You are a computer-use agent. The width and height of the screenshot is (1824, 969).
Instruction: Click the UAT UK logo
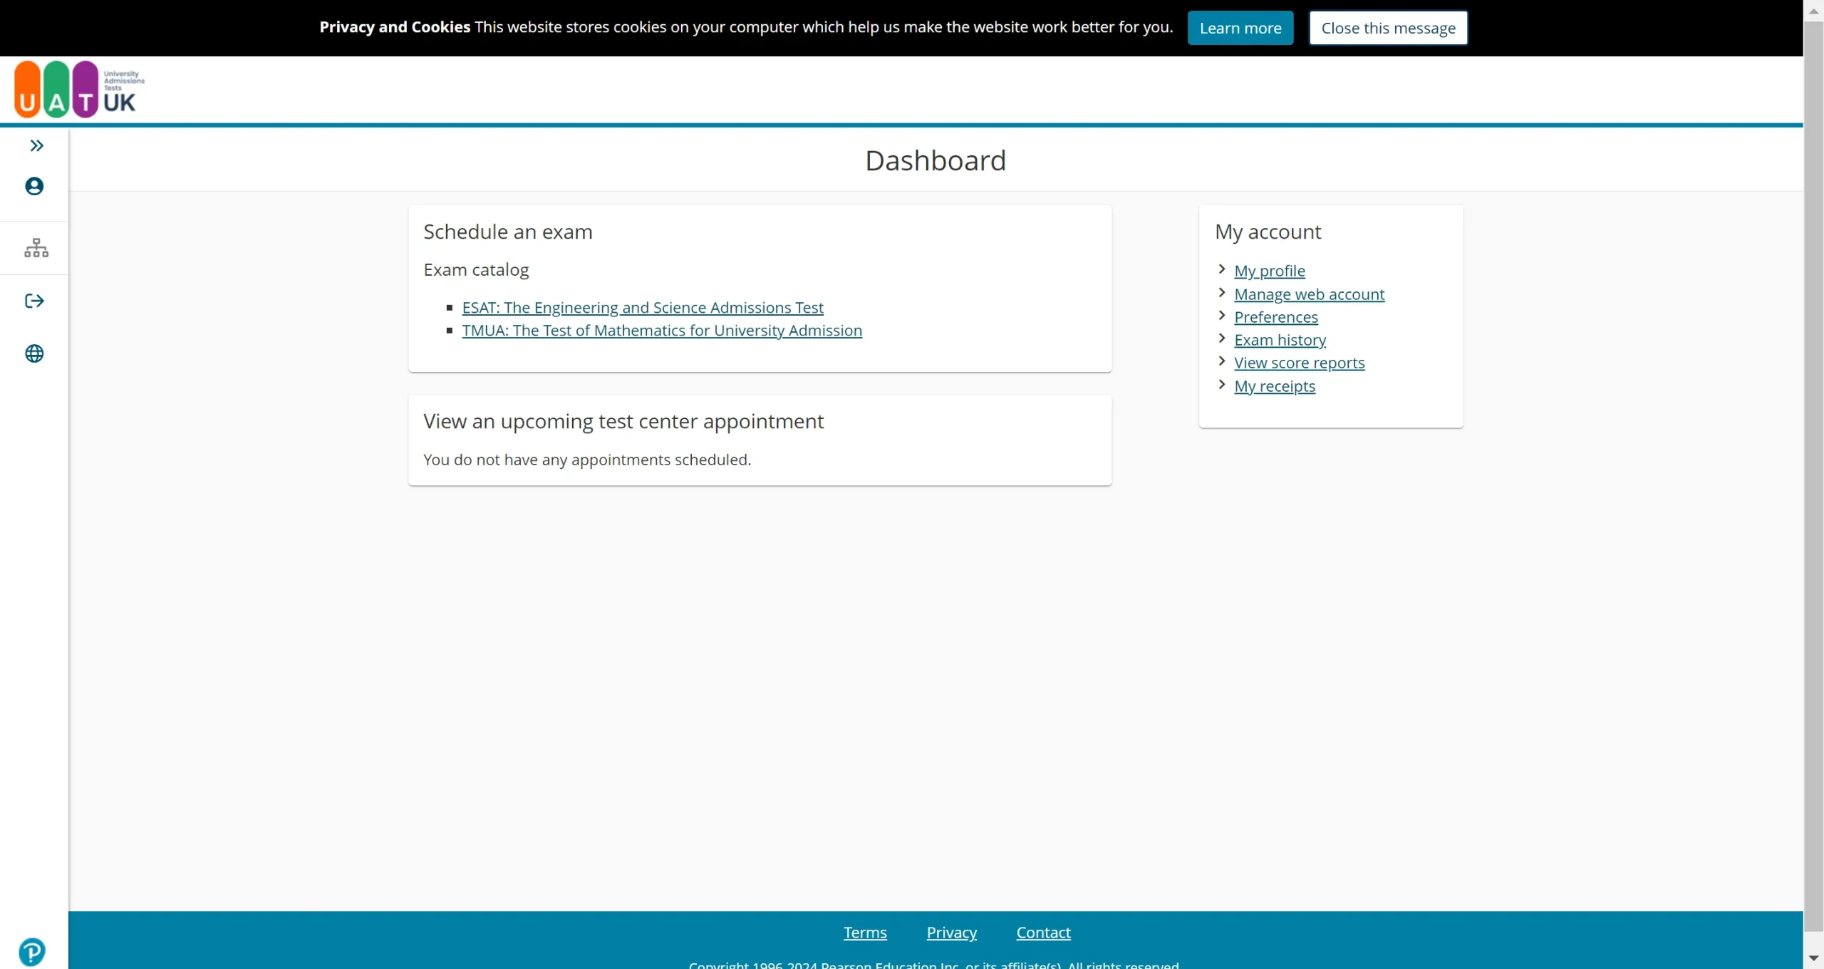(79, 89)
